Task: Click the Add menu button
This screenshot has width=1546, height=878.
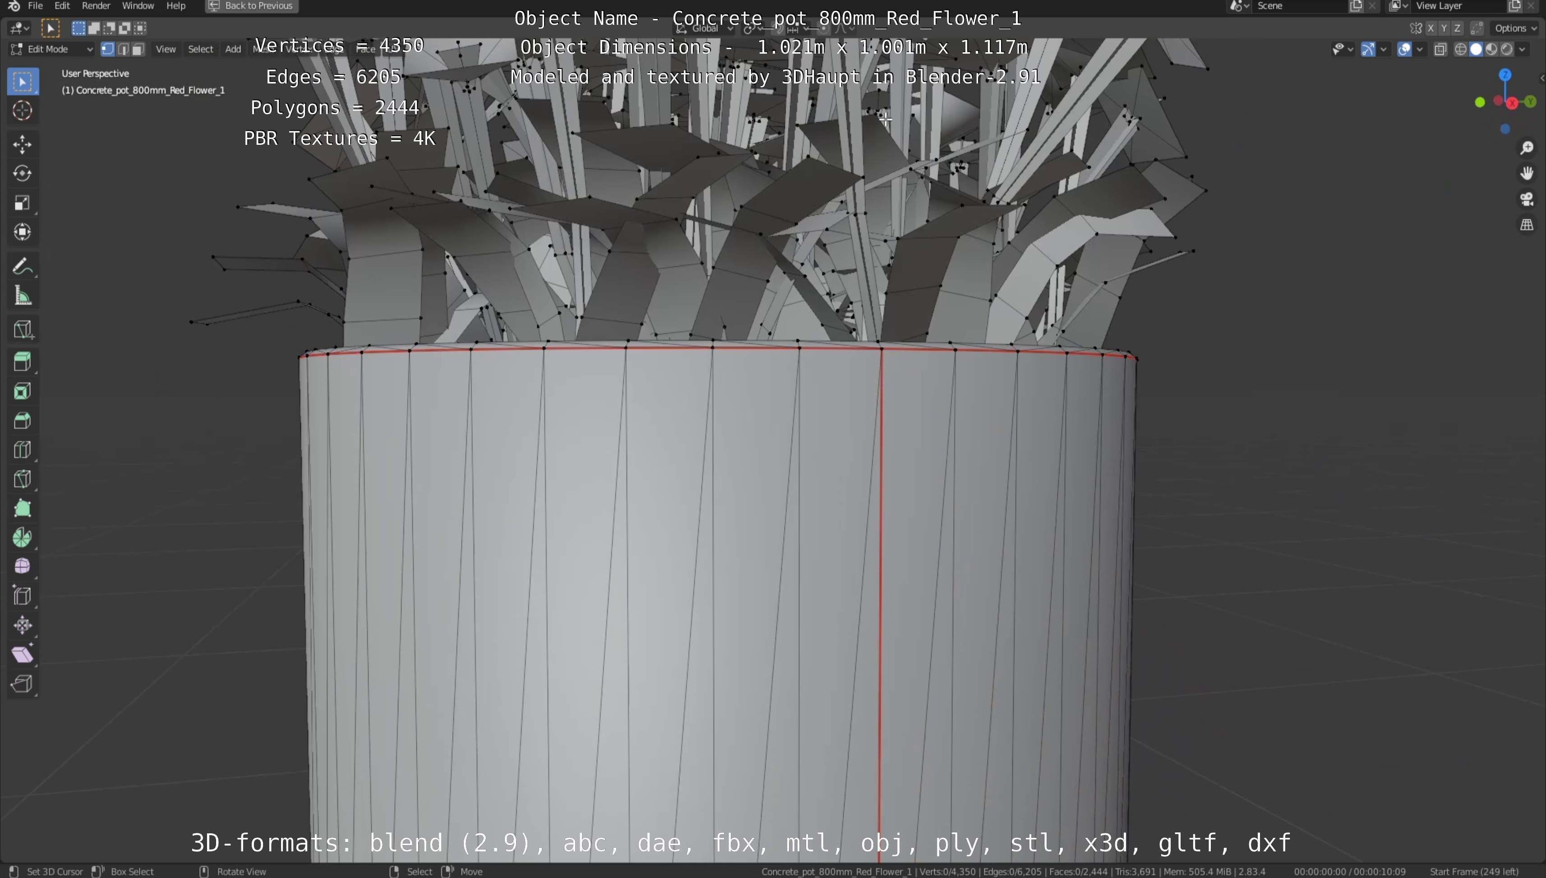Action: pos(233,50)
